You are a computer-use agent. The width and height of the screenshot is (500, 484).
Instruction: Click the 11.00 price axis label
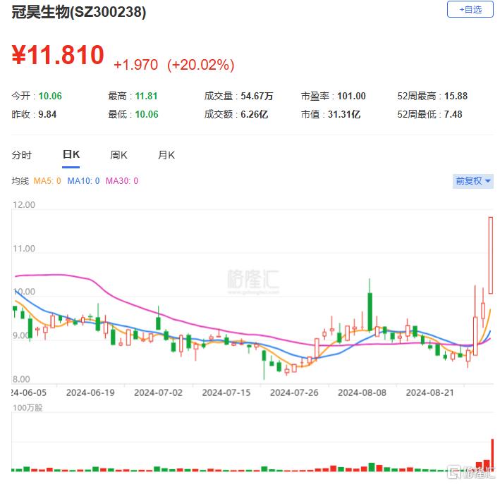[x=24, y=248]
